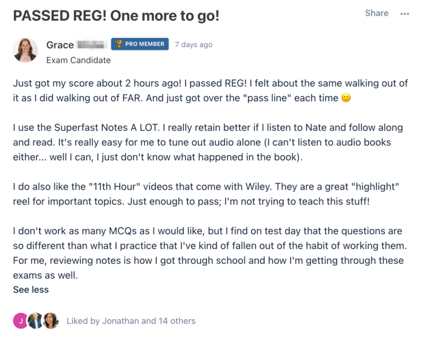Viewport: 422px width, 338px height.
Task: Open the three-dot post options menu
Action: coord(404,14)
